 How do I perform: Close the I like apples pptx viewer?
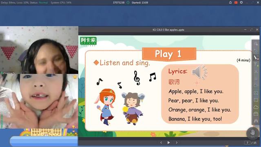tap(257, 30)
